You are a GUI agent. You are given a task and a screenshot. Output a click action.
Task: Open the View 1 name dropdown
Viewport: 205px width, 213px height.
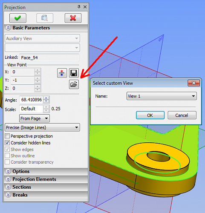162,96
